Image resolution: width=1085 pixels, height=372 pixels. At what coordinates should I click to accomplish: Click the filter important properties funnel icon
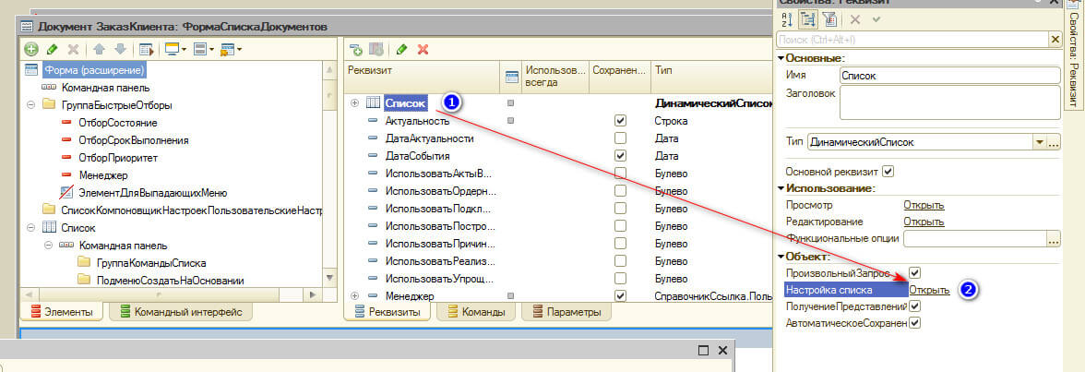(x=830, y=19)
